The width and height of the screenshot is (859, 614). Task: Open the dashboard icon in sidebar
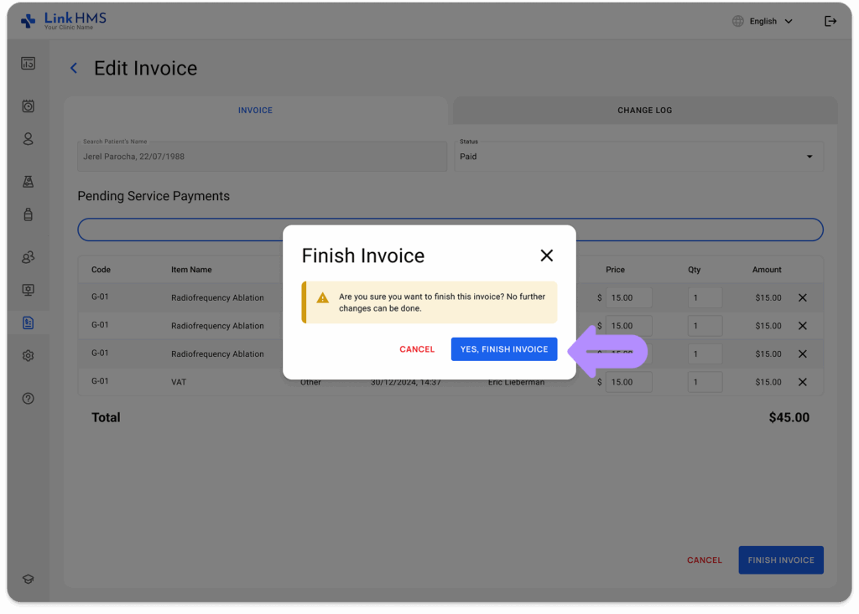28,64
